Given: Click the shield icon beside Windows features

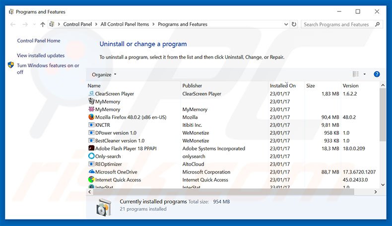Looking at the screenshot, I should 11,65.
